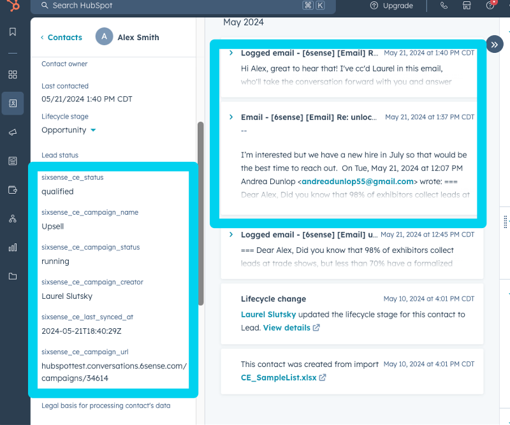Viewport: 510px width, 425px height.
Task: Open the Workspaces grid icon in sidebar
Action: pos(13,75)
